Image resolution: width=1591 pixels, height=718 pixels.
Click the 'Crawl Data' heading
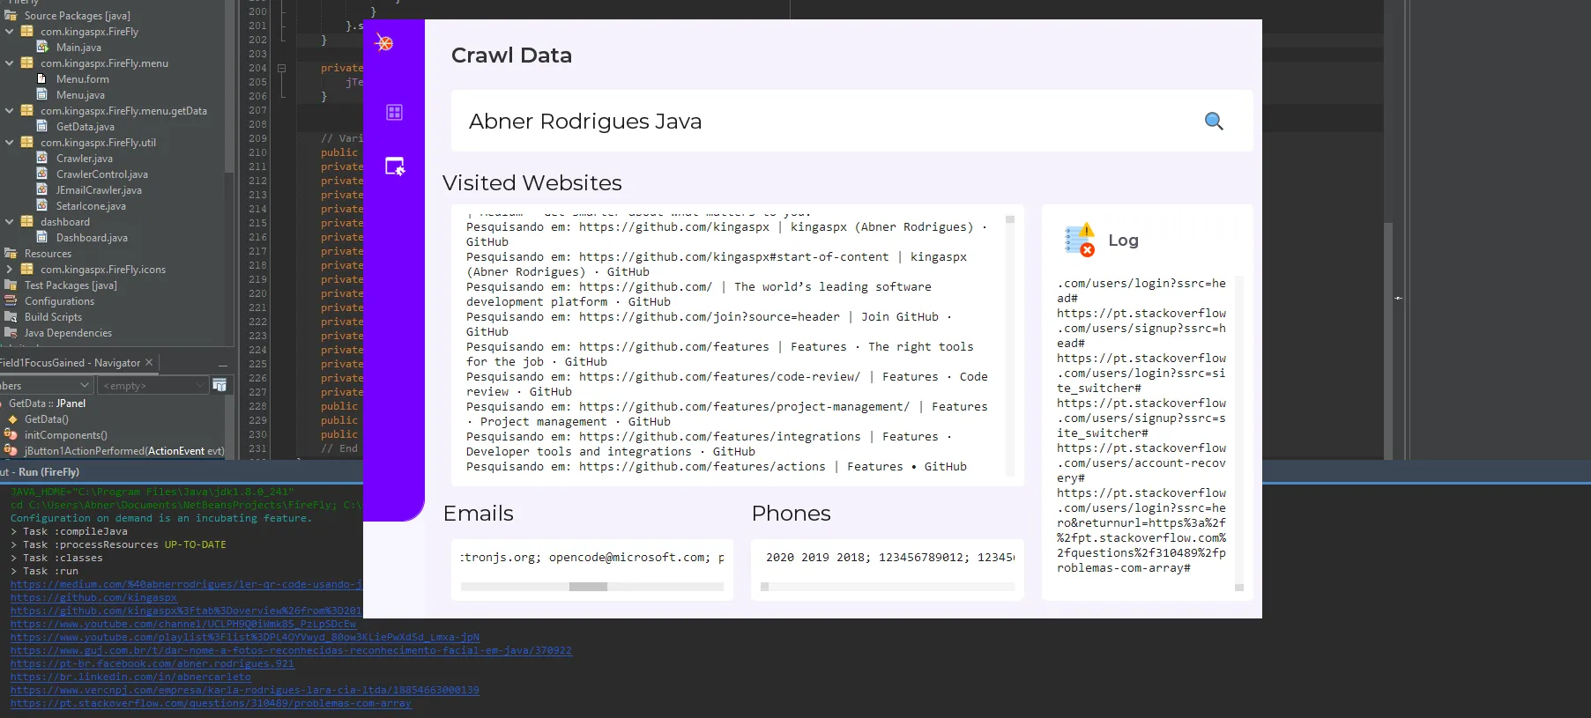pyautogui.click(x=511, y=56)
